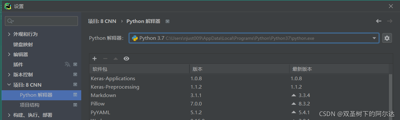Sort by 版本 column header

click(x=239, y=69)
